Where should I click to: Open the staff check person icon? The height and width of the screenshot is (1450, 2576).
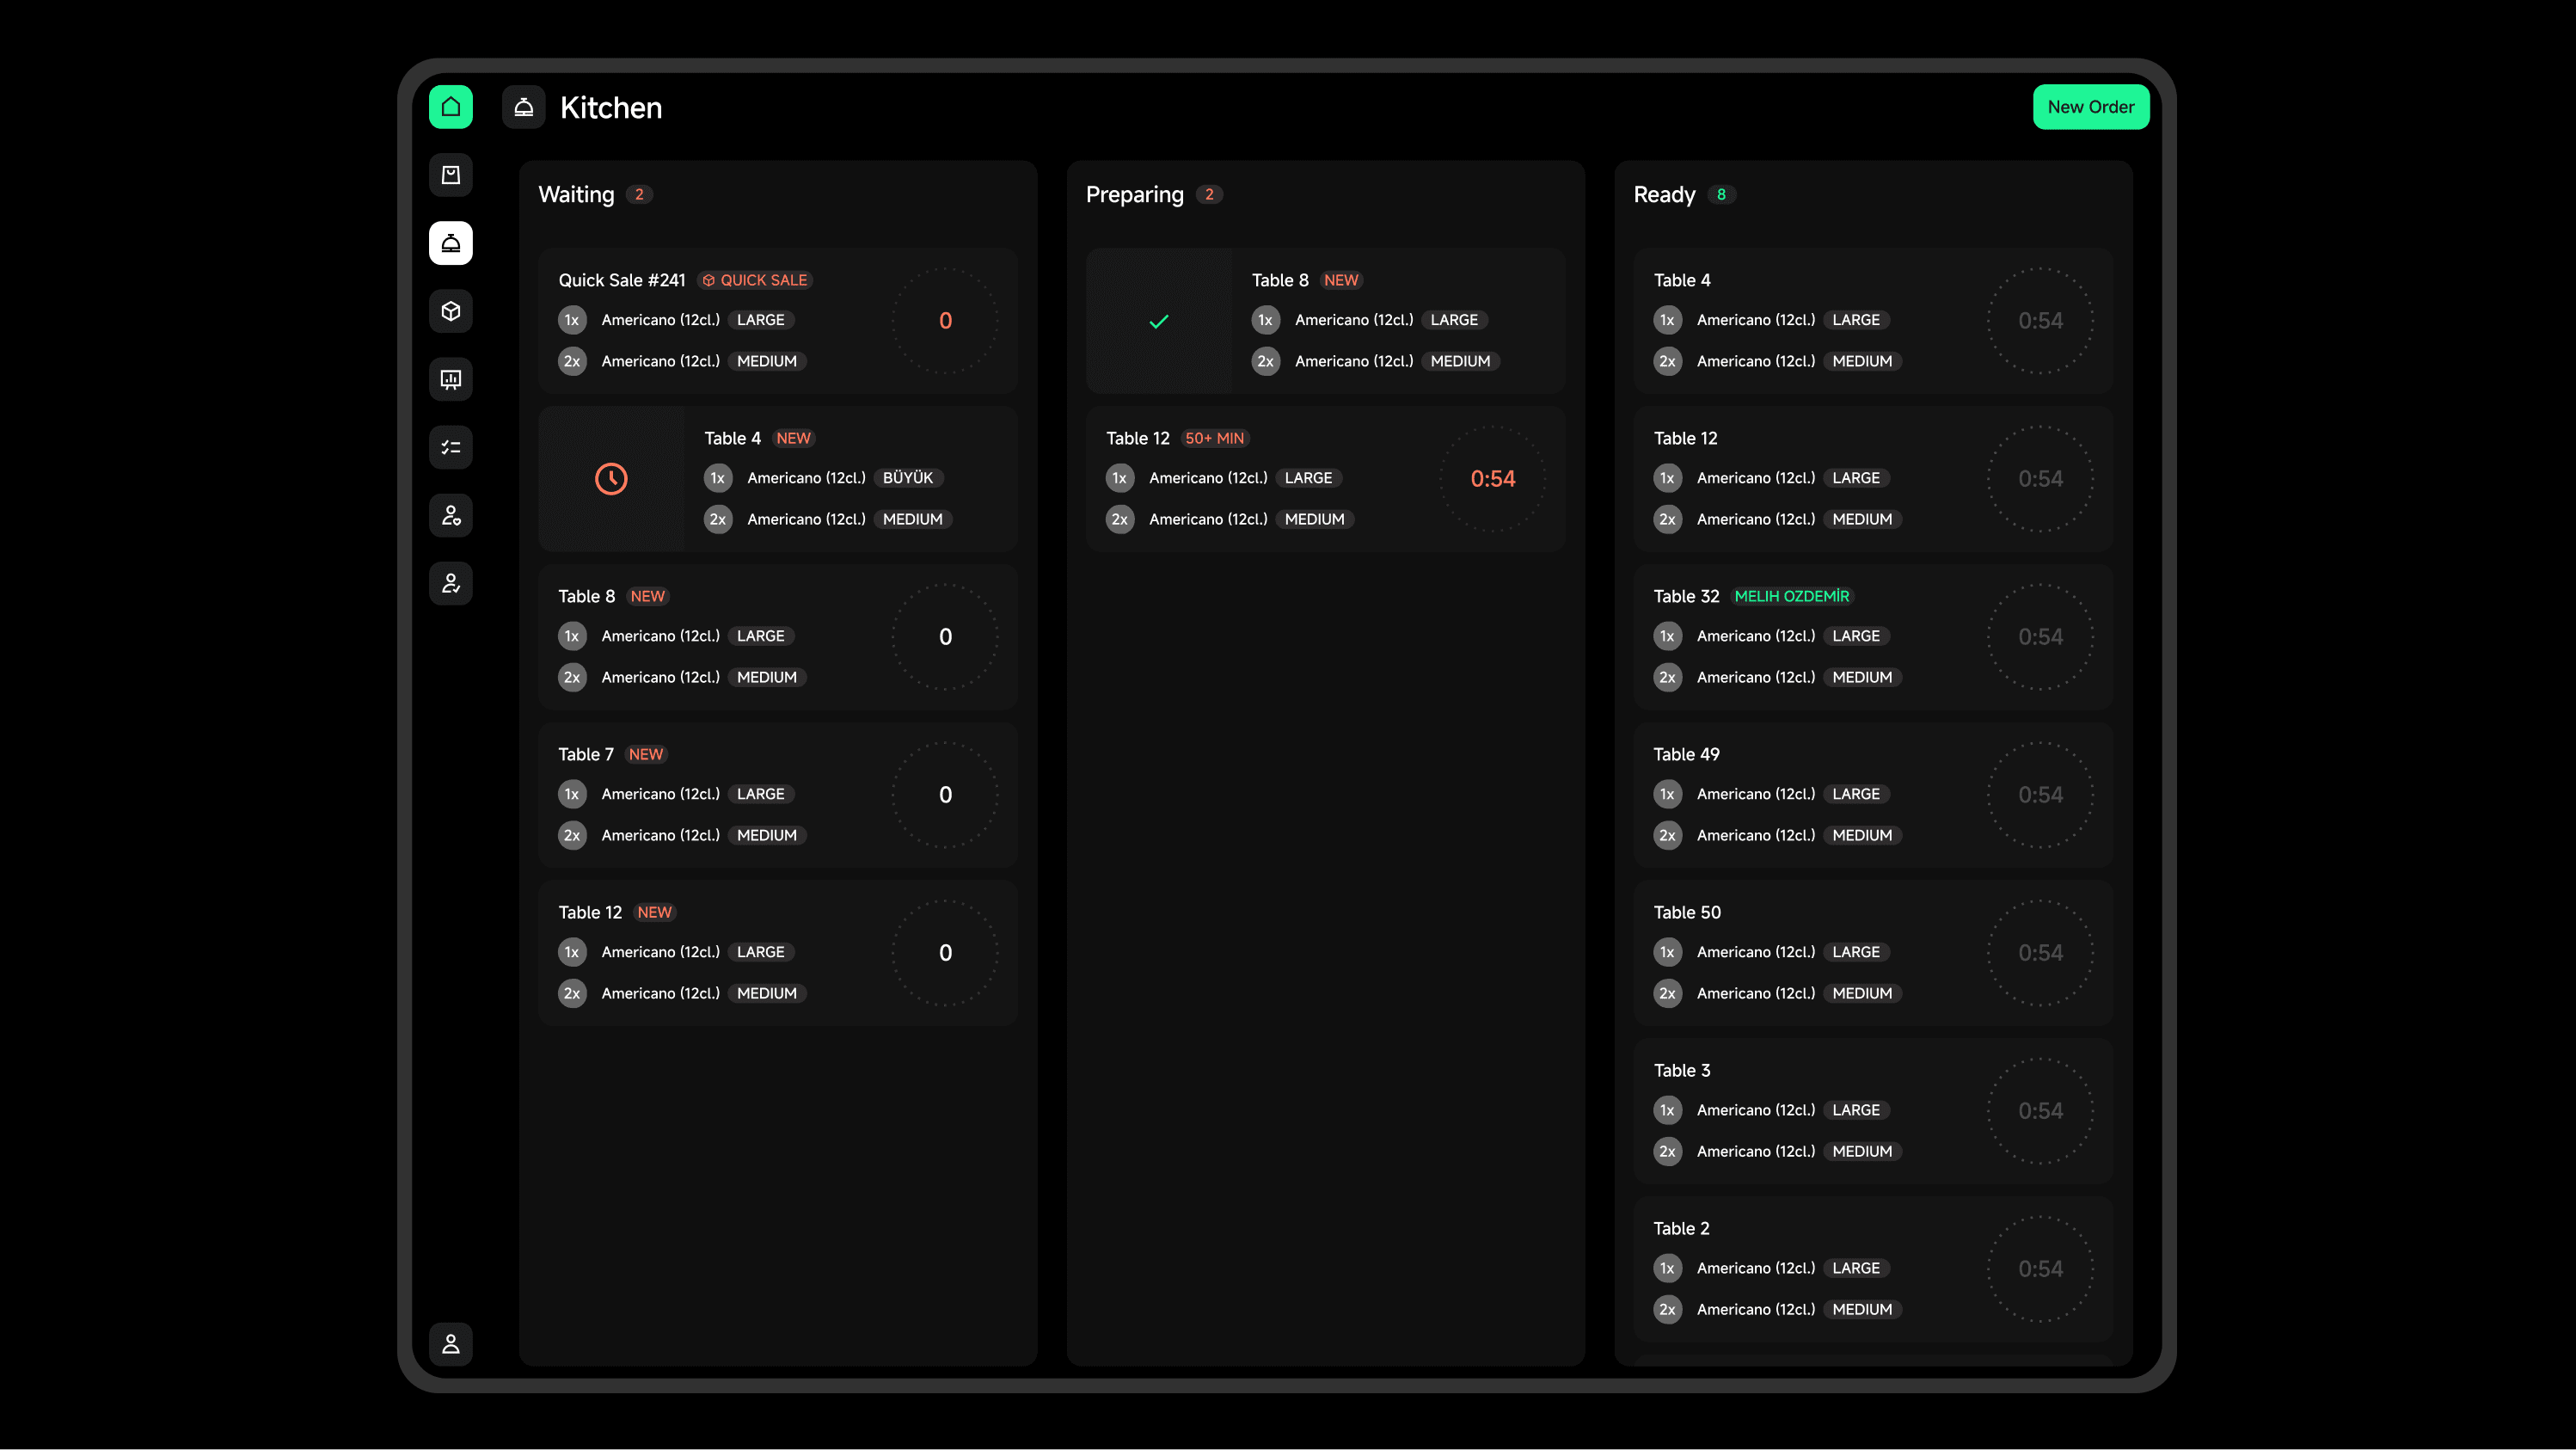(451, 583)
